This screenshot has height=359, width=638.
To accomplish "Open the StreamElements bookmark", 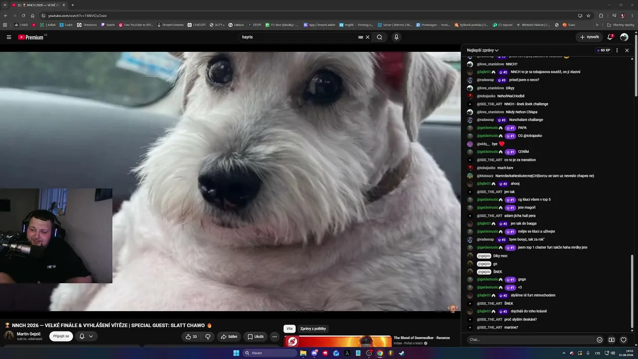I will (x=170, y=24).
